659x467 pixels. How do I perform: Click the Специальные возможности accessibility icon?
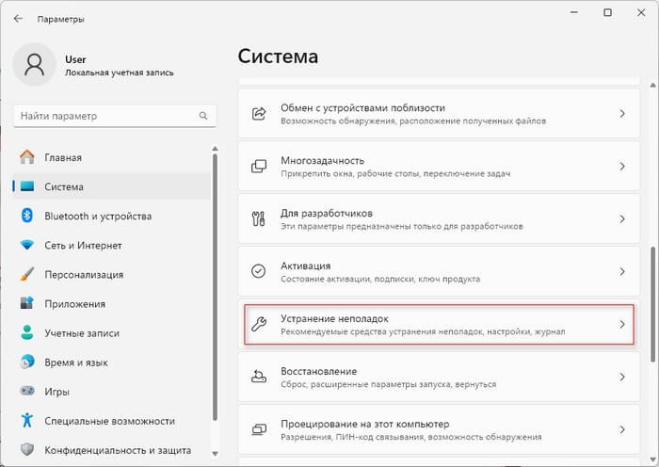pyautogui.click(x=26, y=420)
